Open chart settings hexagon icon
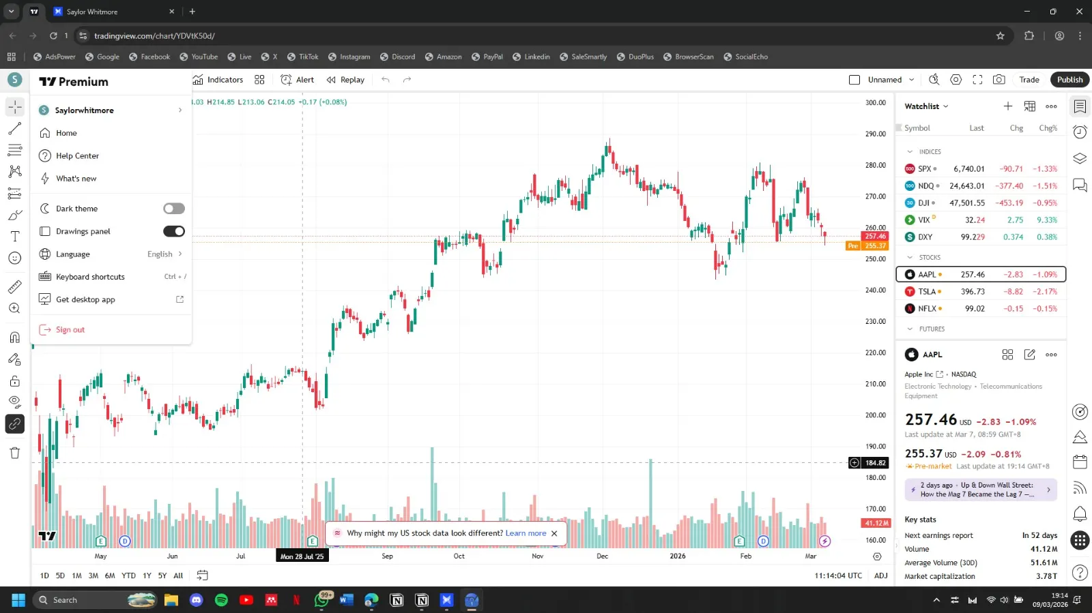The height and width of the screenshot is (613, 1092). click(956, 80)
